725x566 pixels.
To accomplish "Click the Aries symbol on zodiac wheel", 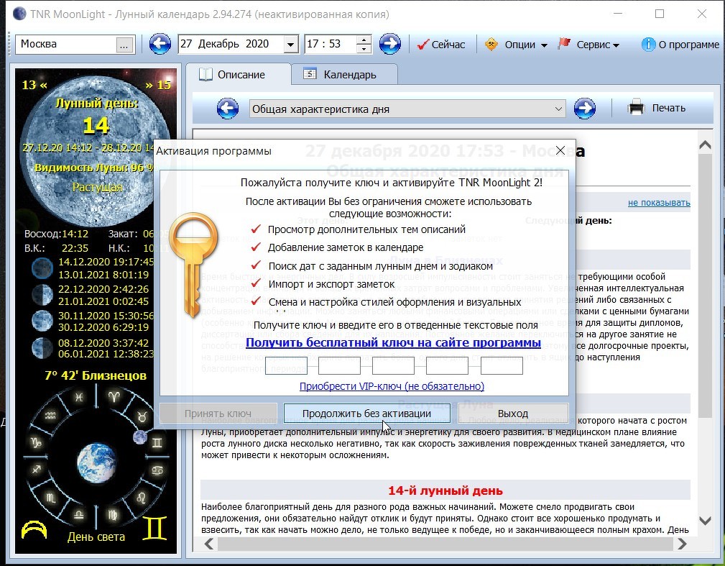I will (x=114, y=397).
